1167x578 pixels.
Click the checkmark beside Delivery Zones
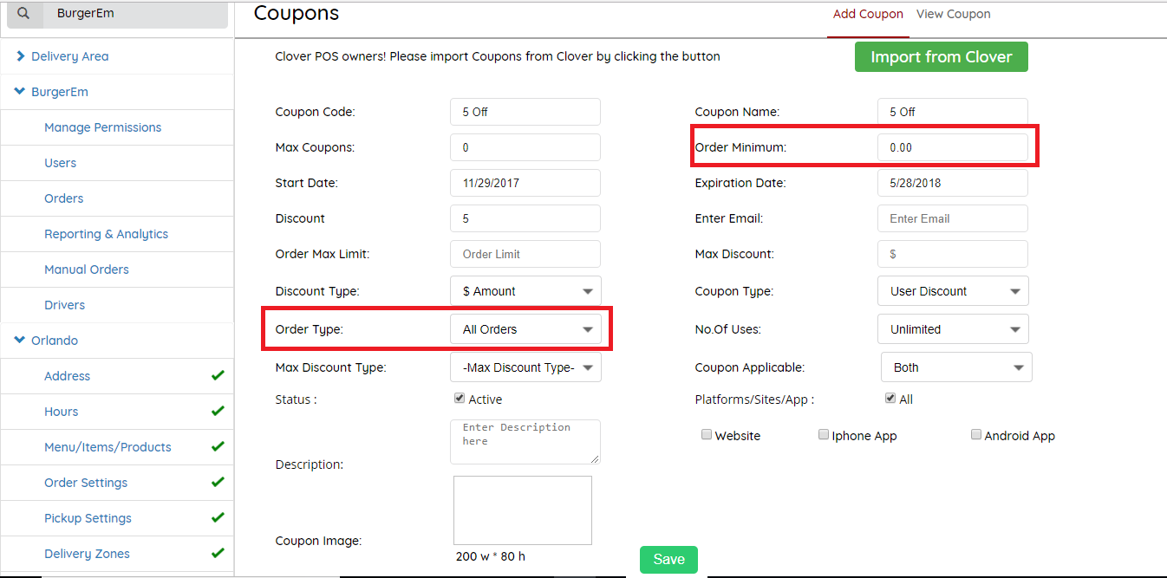[218, 554]
